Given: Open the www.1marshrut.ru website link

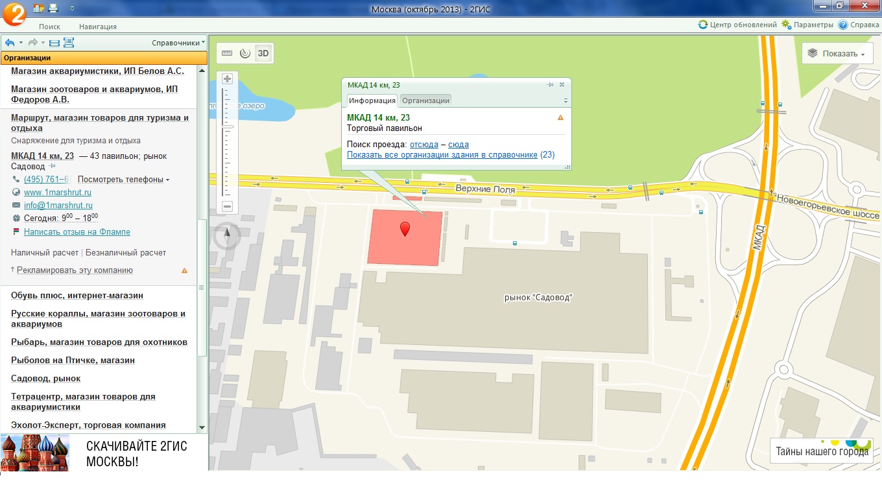Looking at the screenshot, I should [x=58, y=192].
